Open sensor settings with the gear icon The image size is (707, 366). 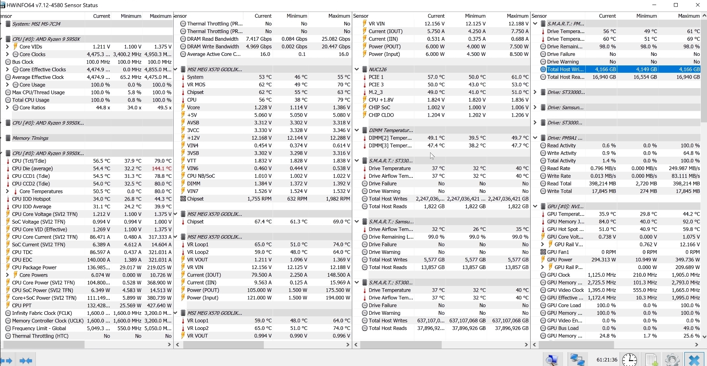672,360
